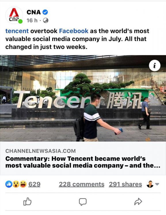Expand the profile selector dropdown arrow

[157, 184]
